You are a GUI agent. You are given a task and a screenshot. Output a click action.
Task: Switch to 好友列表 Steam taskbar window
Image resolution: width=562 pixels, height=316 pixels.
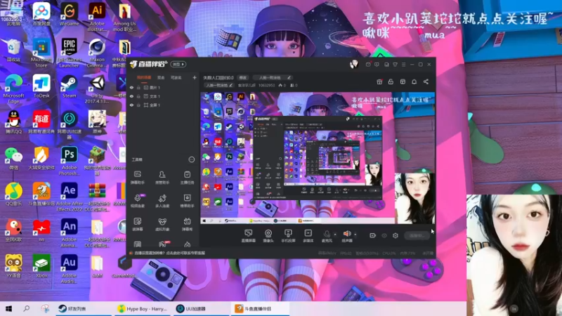point(84,308)
